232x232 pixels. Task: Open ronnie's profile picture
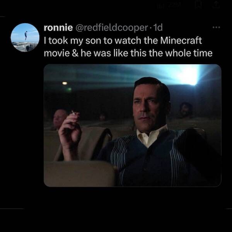pyautogui.click(x=25, y=38)
